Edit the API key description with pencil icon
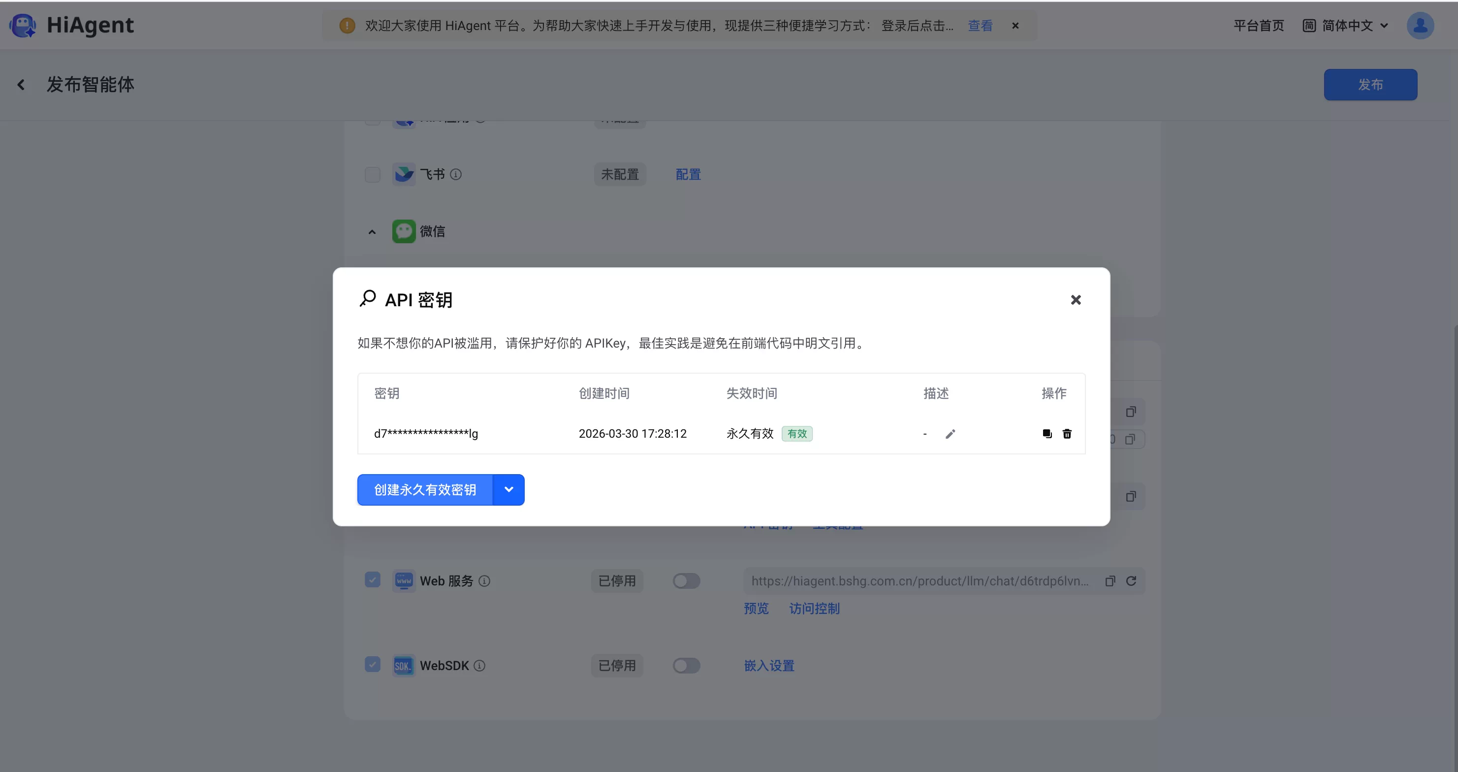 tap(951, 434)
